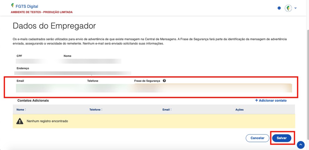
Task: Click the FGTS Digital logo
Action: tap(13, 6)
